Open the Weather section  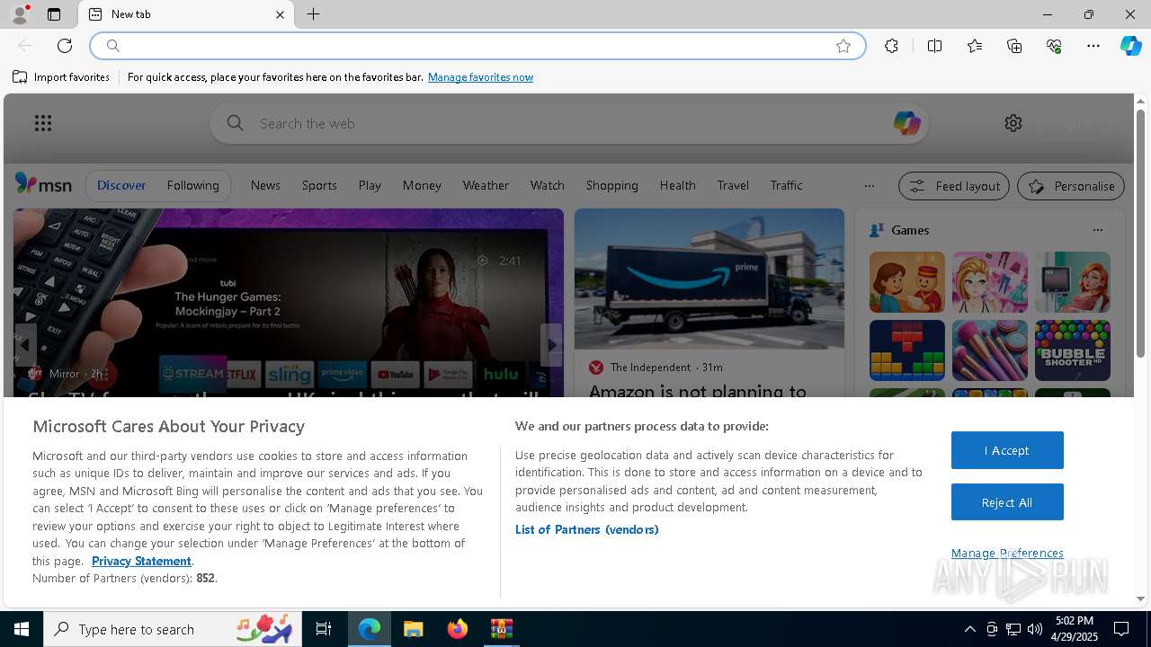486,185
